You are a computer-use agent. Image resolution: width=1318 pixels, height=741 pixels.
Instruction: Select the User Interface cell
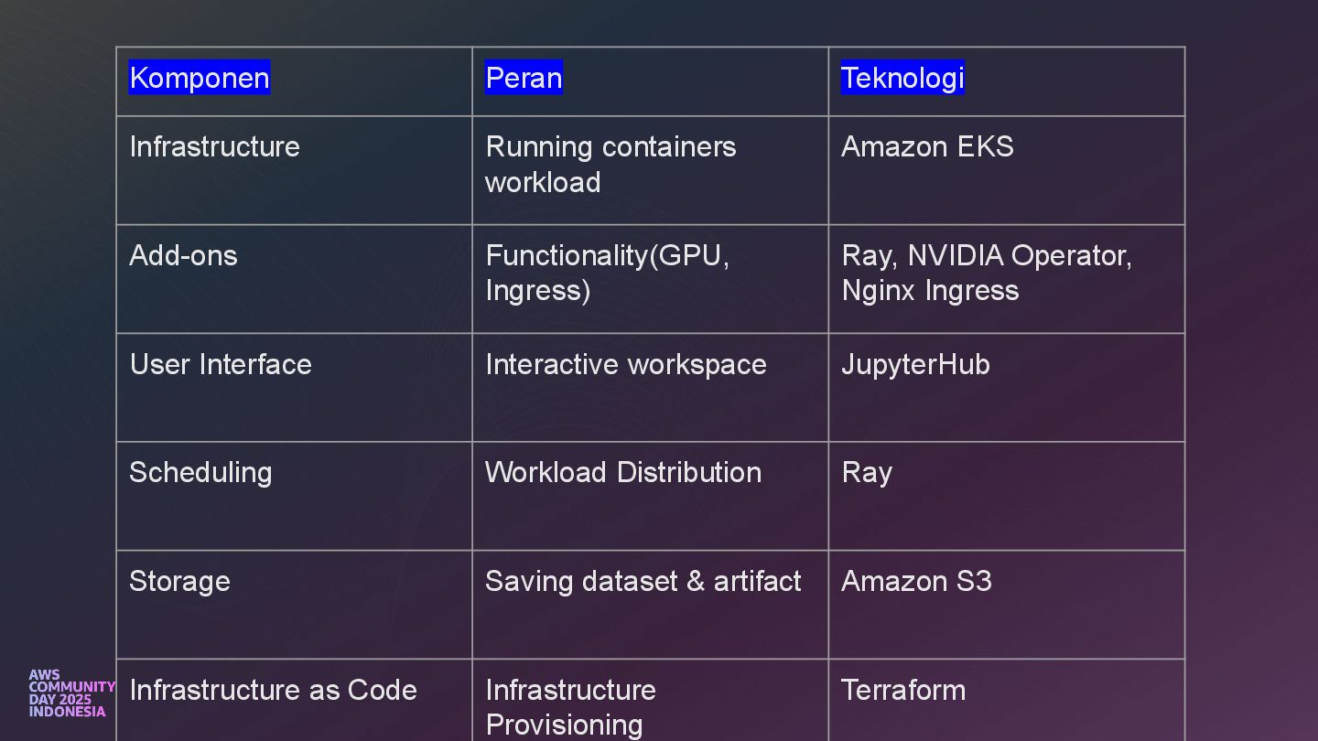(221, 364)
